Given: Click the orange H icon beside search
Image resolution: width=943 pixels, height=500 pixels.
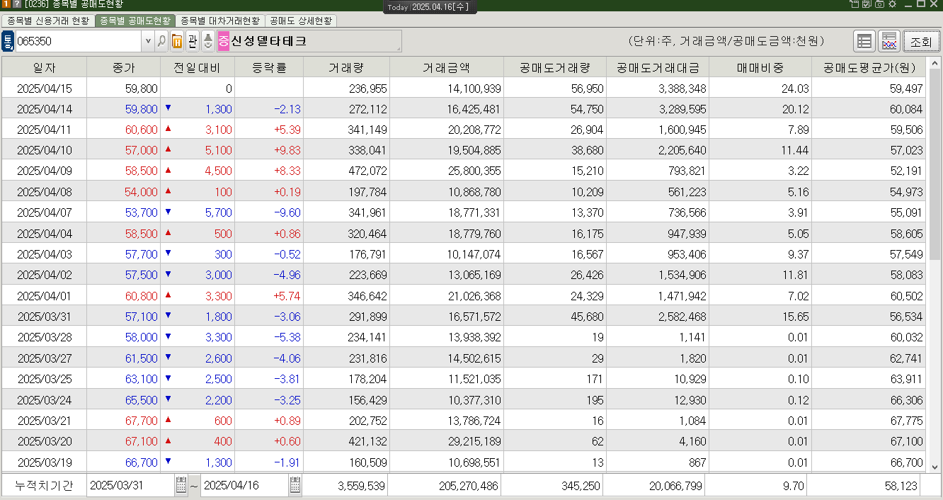Looking at the screenshot, I should 177,41.
